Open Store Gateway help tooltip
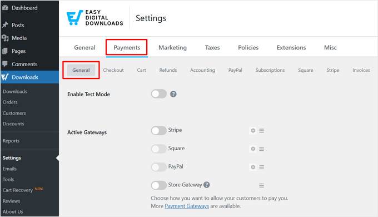 tap(207, 185)
